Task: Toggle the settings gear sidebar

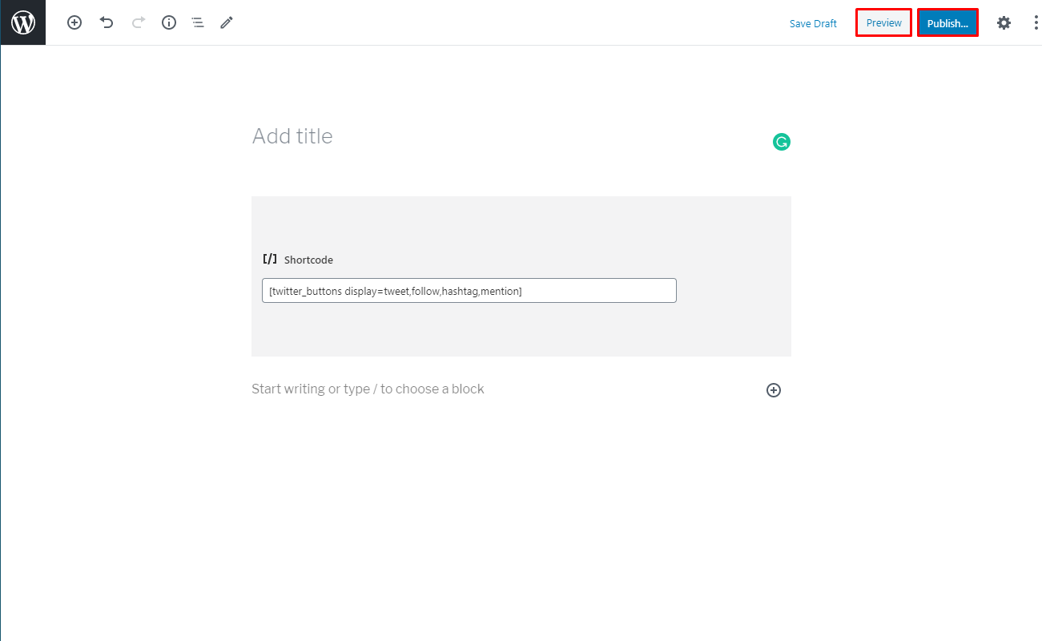Action: coord(1004,22)
